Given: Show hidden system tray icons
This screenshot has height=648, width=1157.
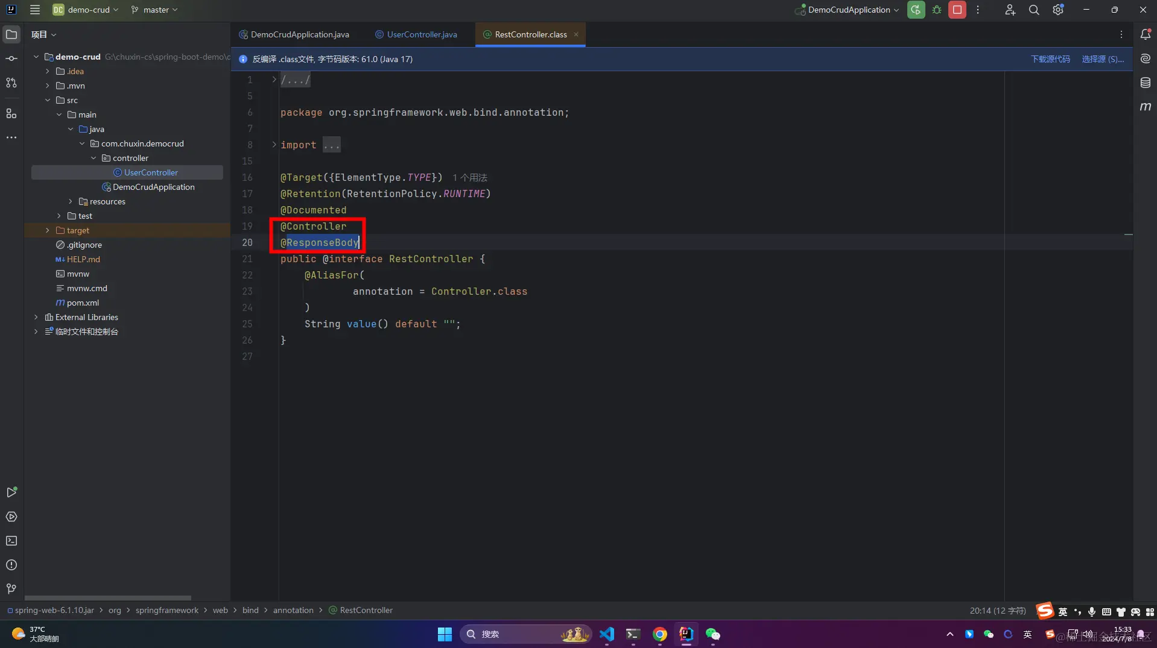Looking at the screenshot, I should pos(949,634).
